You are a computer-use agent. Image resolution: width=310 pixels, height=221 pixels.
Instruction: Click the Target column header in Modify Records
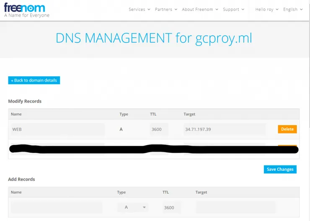coord(189,114)
